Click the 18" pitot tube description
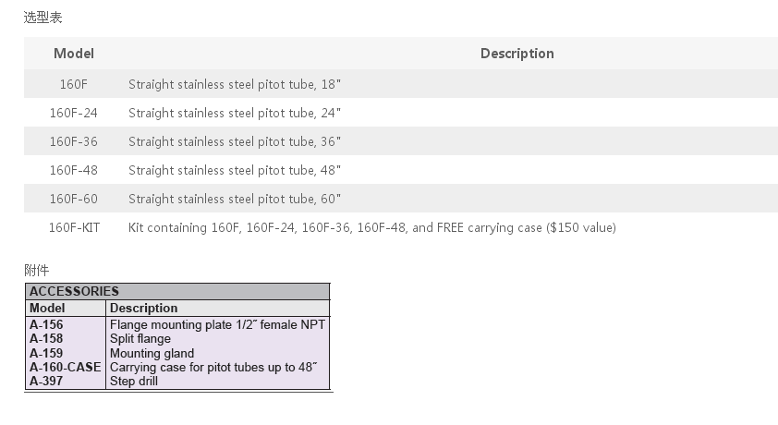This screenshot has width=778, height=425. click(x=235, y=84)
